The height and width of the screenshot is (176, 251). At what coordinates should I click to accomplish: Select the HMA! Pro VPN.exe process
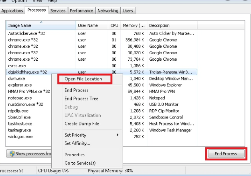click(x=28, y=92)
